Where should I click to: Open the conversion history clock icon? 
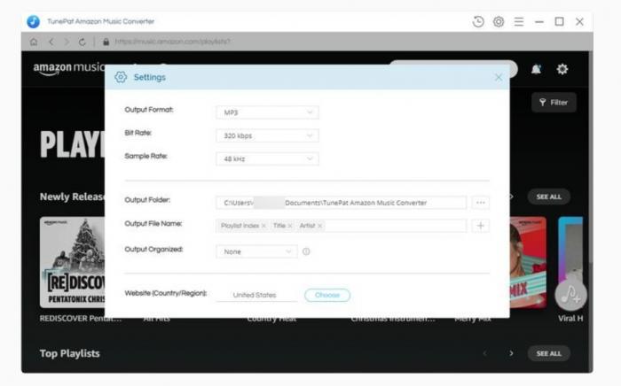pyautogui.click(x=478, y=21)
